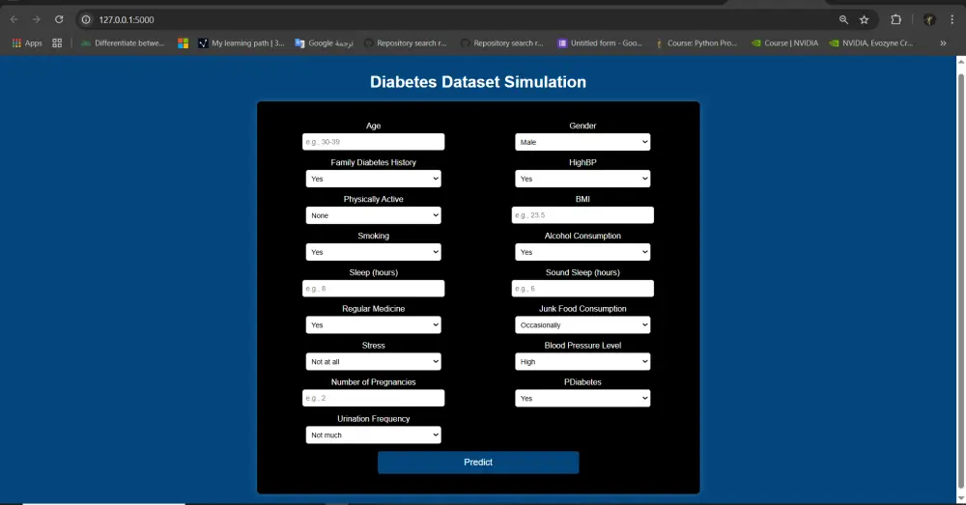Reload the page using the refresh icon

click(59, 19)
